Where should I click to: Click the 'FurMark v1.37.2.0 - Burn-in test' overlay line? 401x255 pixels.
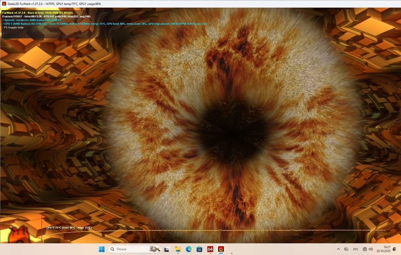pyautogui.click(x=38, y=13)
